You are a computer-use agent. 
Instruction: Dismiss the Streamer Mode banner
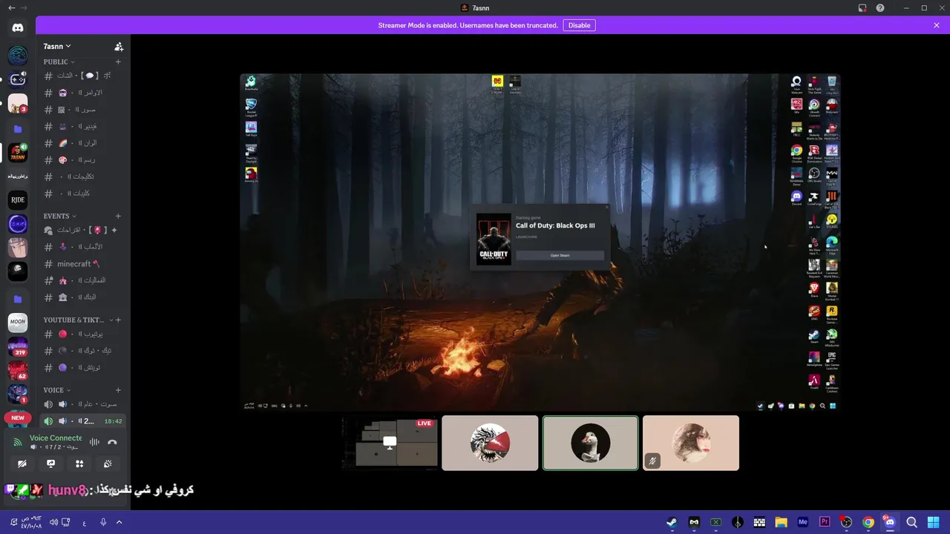[x=937, y=25]
